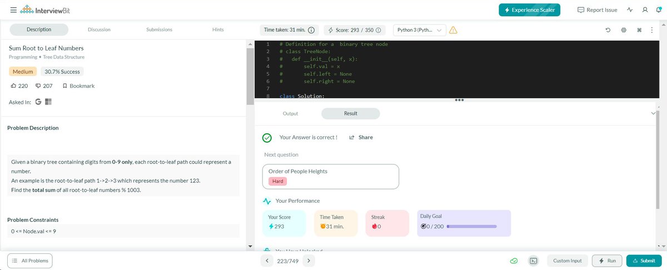Submit the solution

(x=644, y=261)
